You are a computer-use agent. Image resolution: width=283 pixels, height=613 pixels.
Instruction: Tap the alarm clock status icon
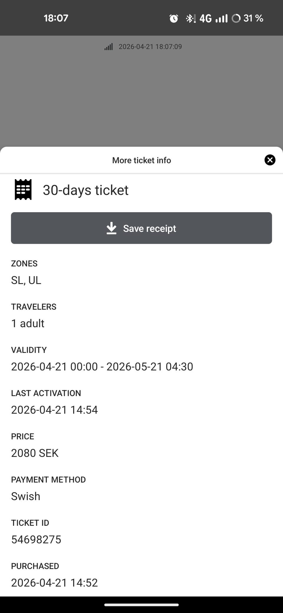[174, 19]
